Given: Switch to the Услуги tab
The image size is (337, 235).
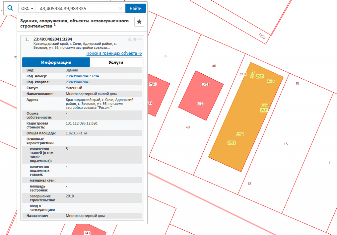Looking at the screenshot, I should (116, 63).
